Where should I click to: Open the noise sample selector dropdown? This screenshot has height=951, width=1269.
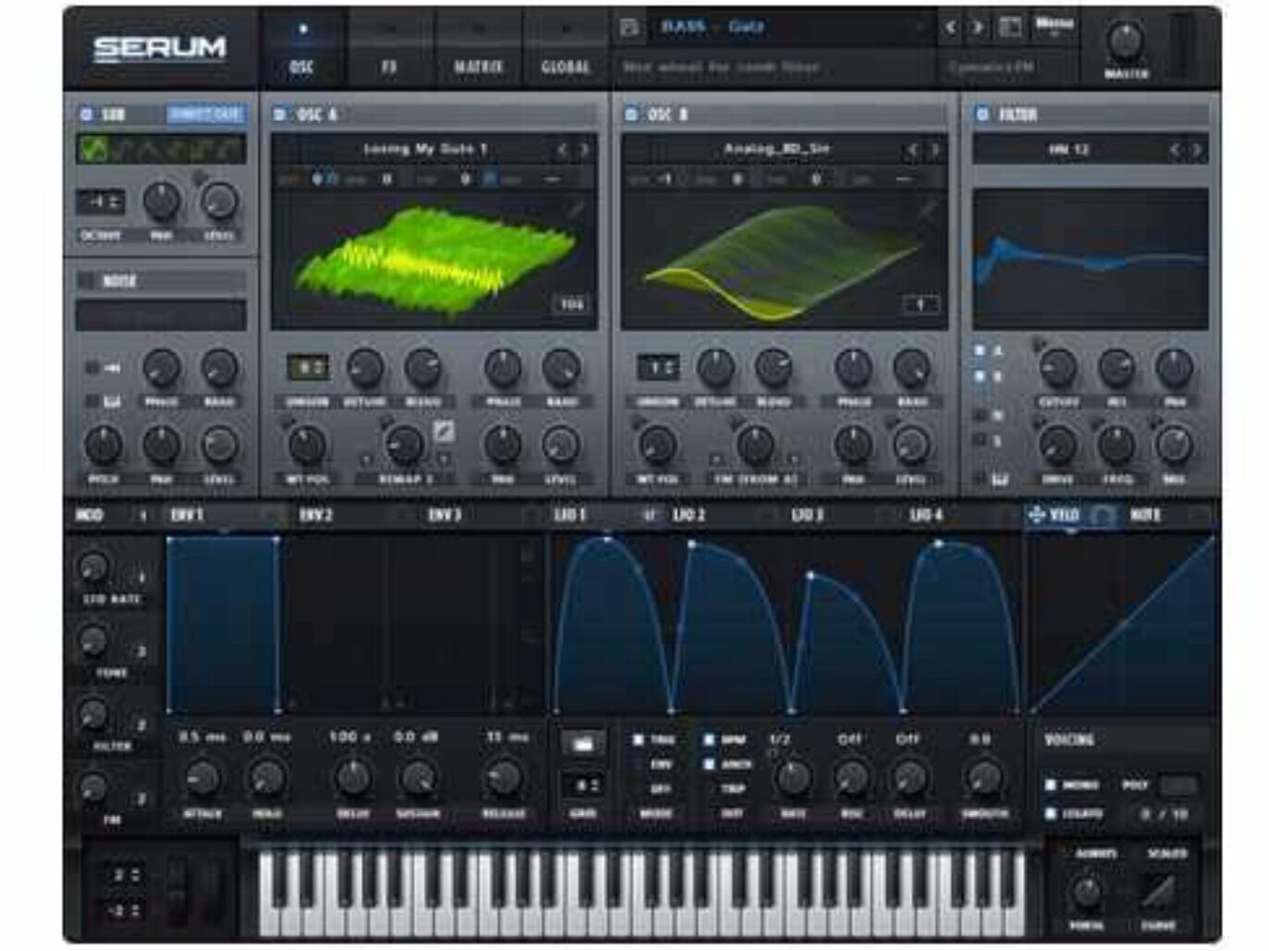point(161,315)
